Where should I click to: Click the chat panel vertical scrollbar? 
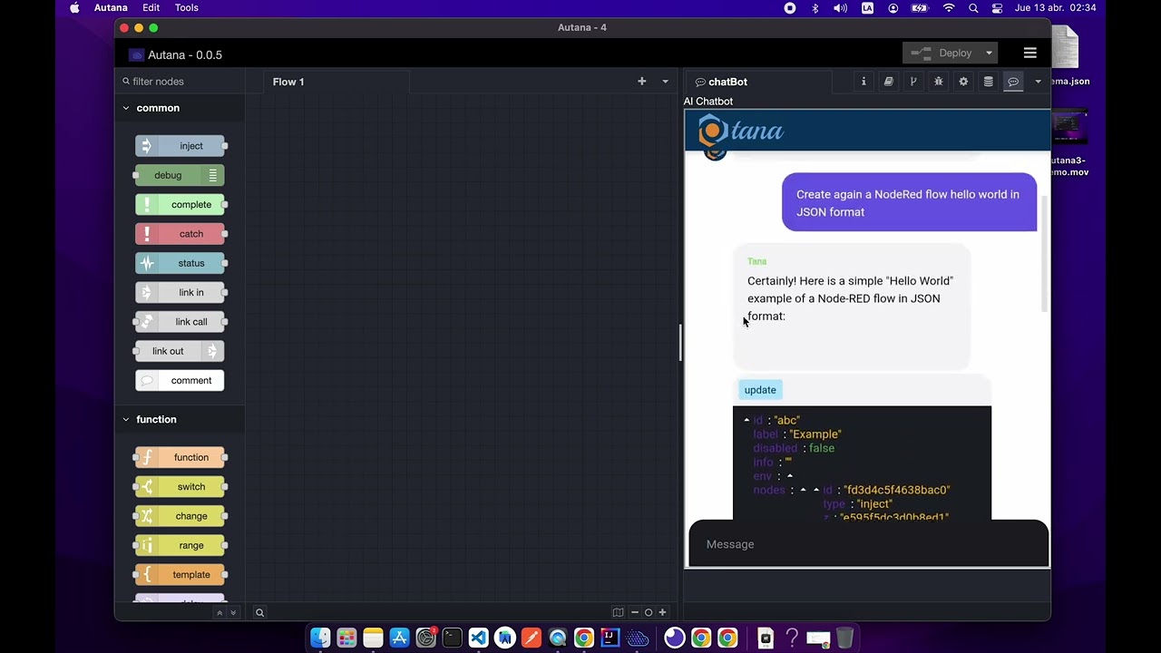pos(1044,254)
